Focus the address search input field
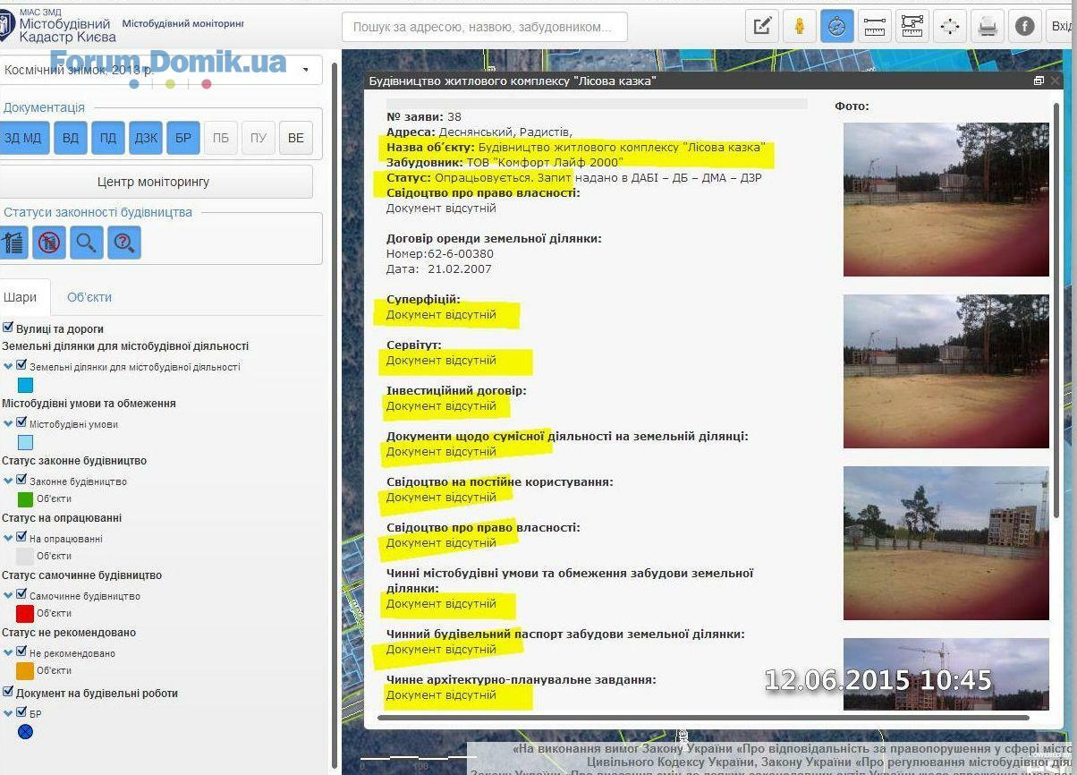Viewport: 1077px width, 775px height. [x=485, y=27]
